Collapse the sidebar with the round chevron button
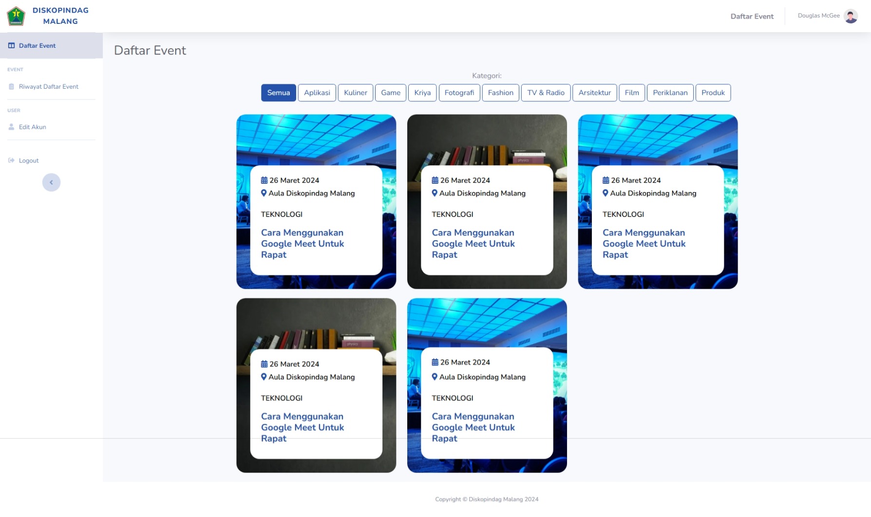This screenshot has height=517, width=871. click(x=51, y=183)
